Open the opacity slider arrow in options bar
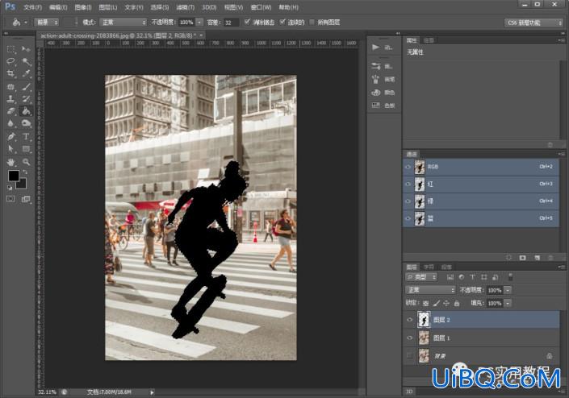Viewport: 569px width, 398px height. pos(199,23)
